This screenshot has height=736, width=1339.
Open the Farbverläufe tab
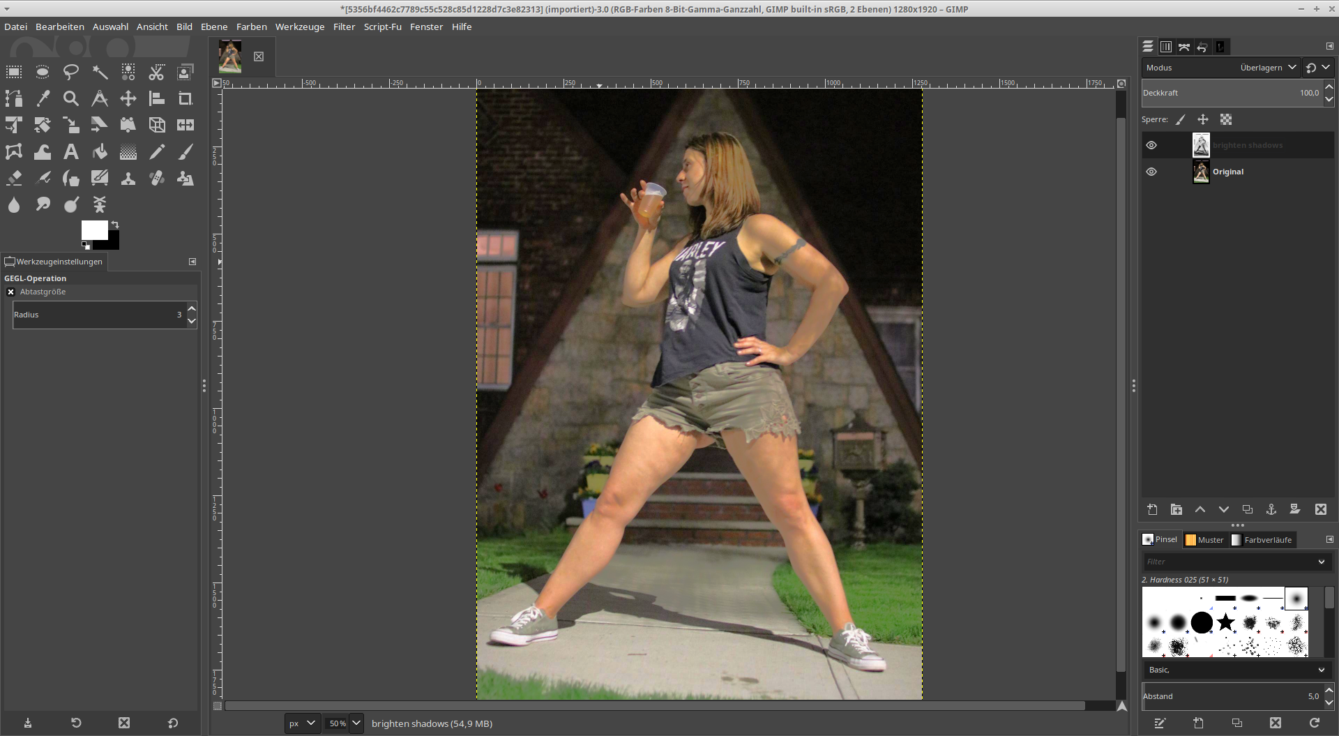[x=1262, y=540]
